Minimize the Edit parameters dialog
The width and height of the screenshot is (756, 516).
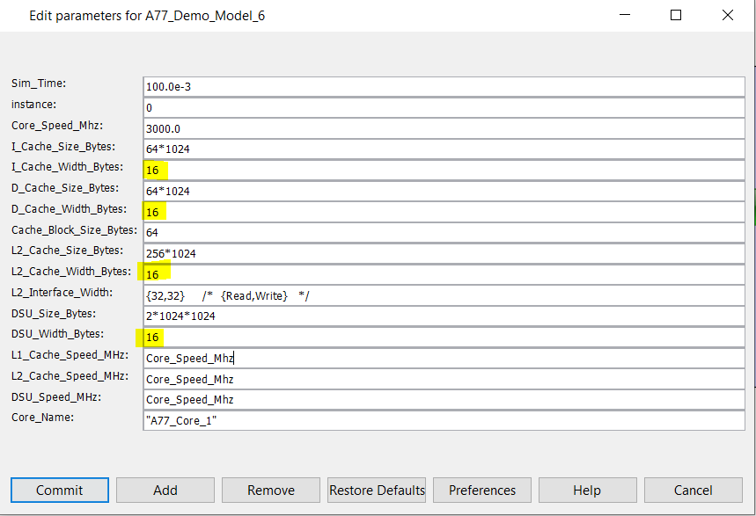(x=625, y=15)
